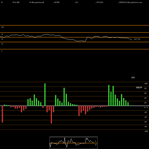
Task: Click the MR axis label 100
Action: click(146, 84)
